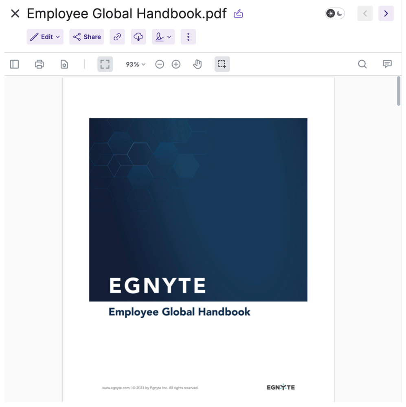Download file via cloud icon
The height and width of the screenshot is (407, 406).
pyautogui.click(x=138, y=37)
